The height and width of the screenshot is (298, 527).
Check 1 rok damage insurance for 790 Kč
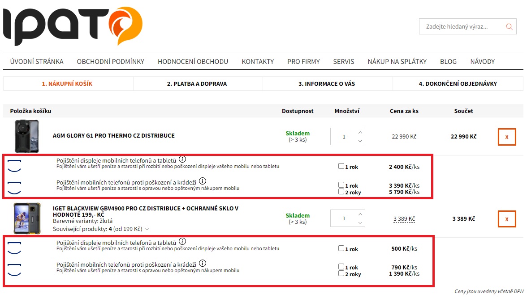pos(341,266)
